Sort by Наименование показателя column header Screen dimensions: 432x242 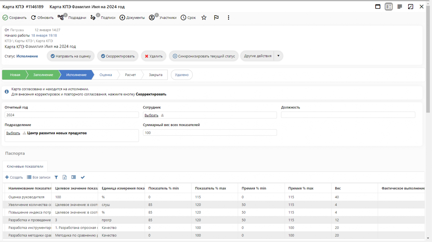pos(30,188)
